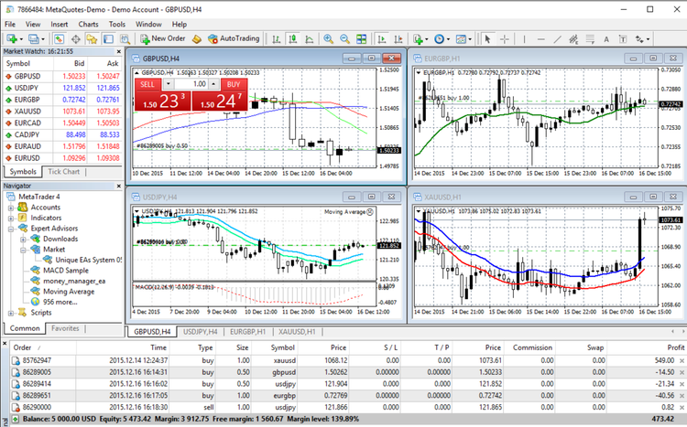Click the Moving Average expert advisor smiley icon

35,291
